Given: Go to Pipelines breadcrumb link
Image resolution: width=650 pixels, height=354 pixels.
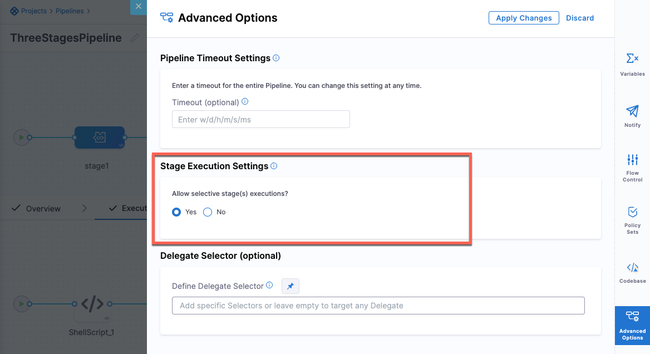Looking at the screenshot, I should pyautogui.click(x=70, y=11).
